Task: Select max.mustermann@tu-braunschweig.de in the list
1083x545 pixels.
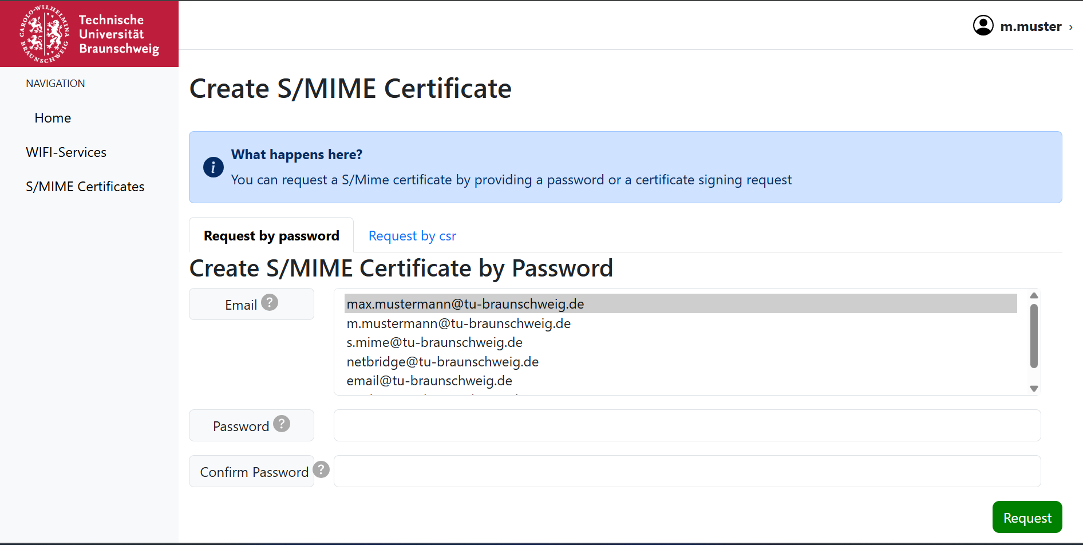Action: point(681,304)
